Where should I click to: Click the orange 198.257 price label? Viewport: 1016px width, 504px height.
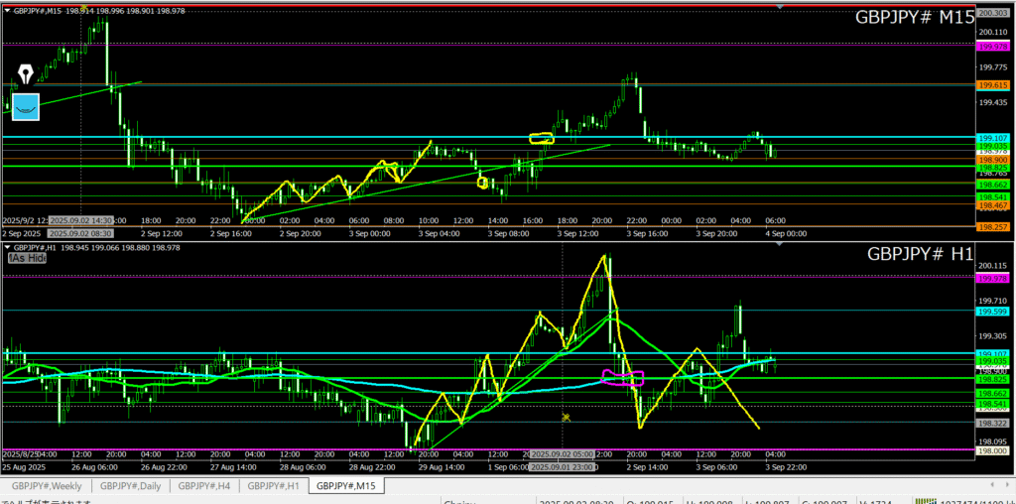click(x=992, y=227)
